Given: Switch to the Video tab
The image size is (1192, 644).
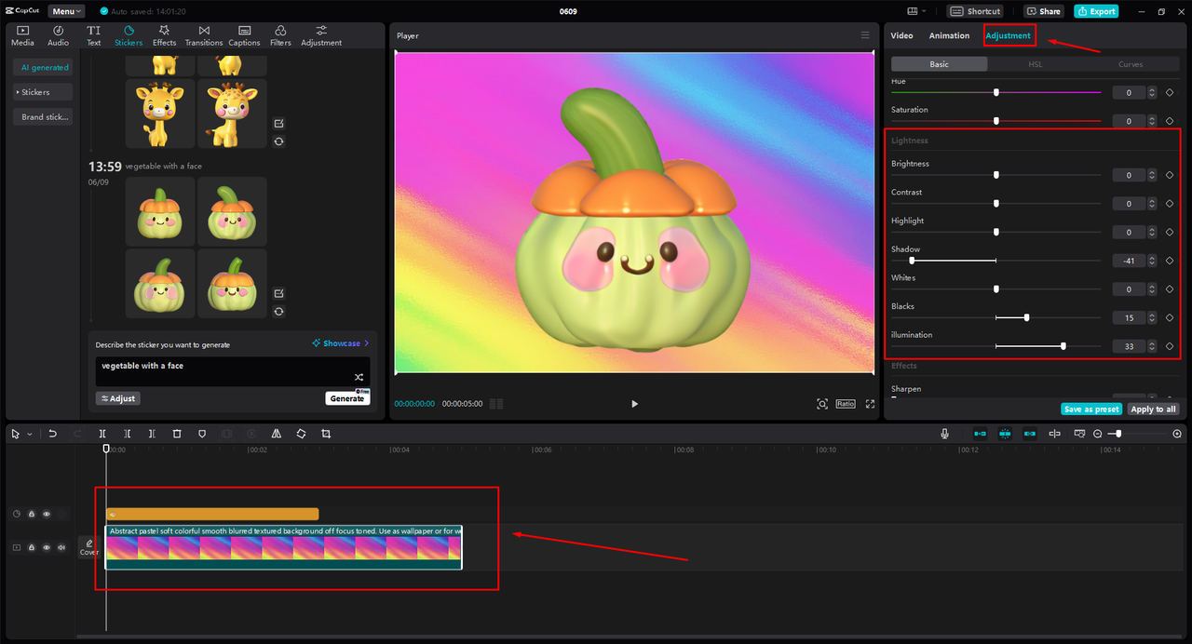Looking at the screenshot, I should [901, 35].
